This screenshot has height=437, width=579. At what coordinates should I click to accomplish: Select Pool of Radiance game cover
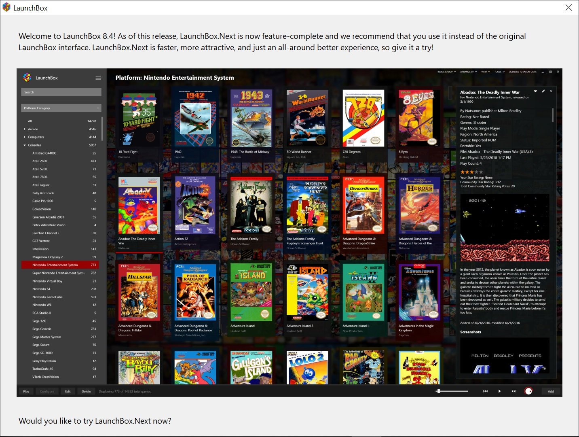pos(195,292)
